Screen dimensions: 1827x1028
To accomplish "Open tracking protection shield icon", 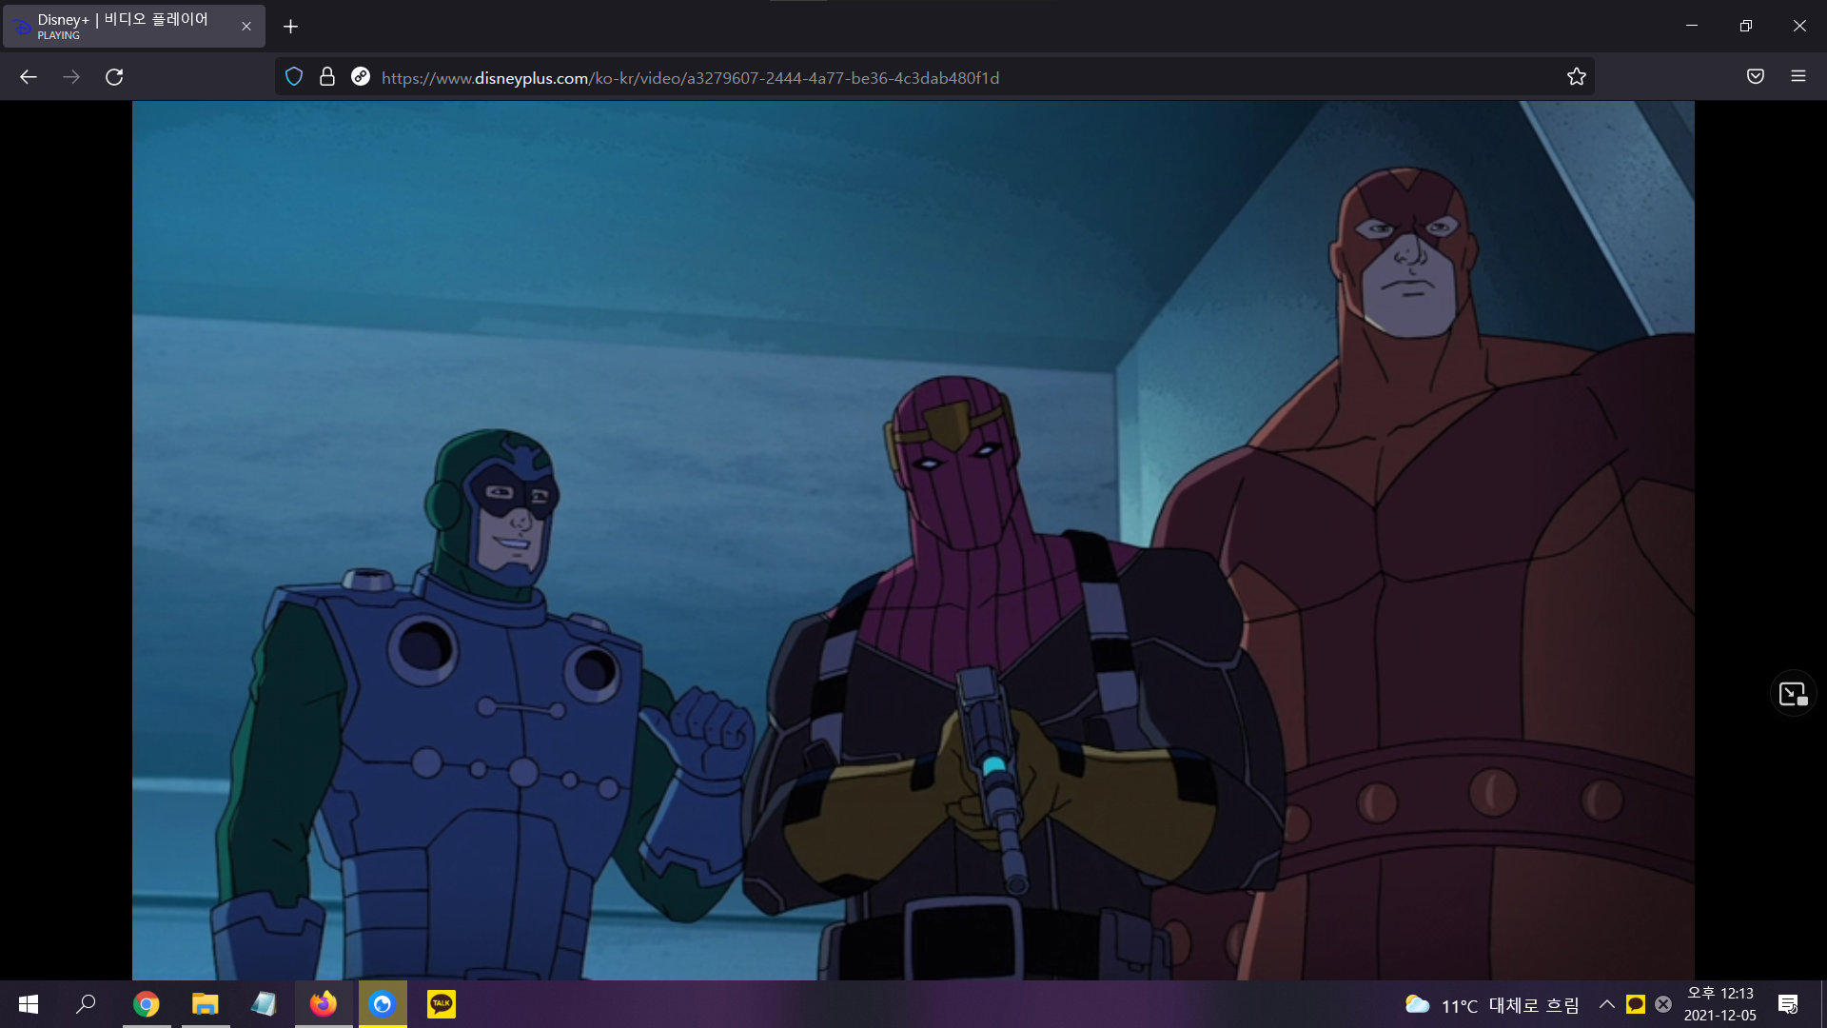I will point(294,77).
